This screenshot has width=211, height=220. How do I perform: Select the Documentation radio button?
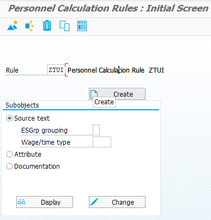click(9, 167)
